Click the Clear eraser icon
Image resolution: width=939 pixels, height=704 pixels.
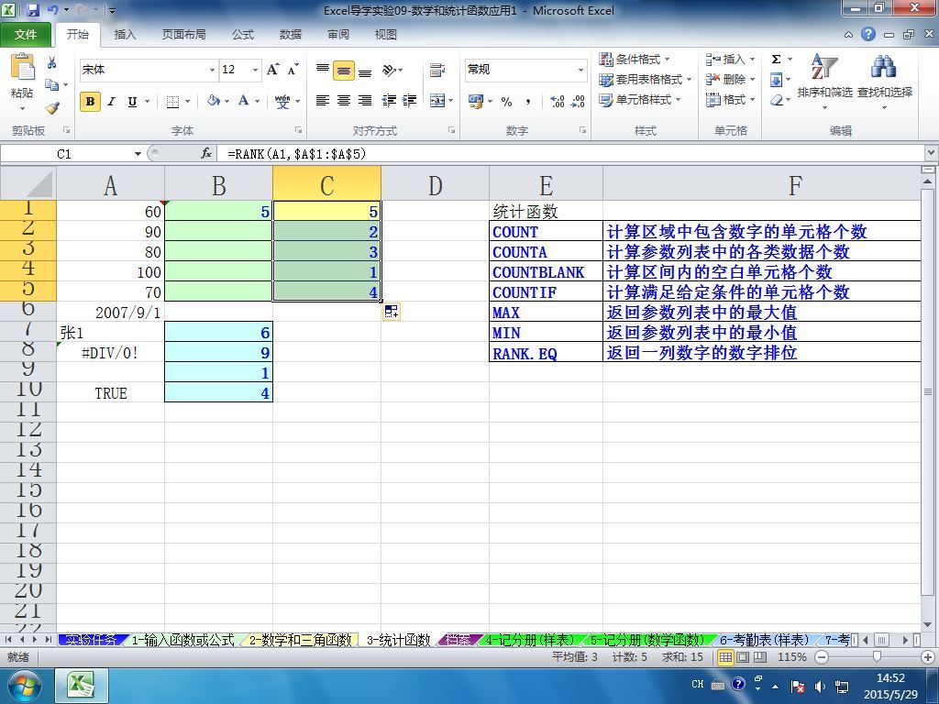(777, 100)
